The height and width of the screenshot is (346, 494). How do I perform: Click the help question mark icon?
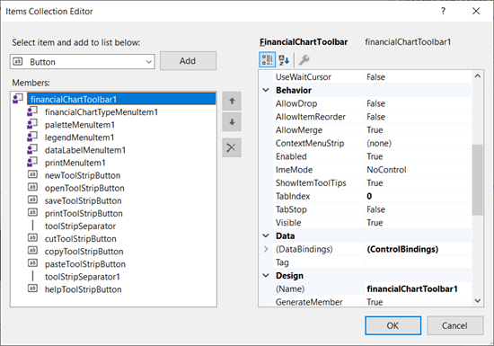coord(444,12)
